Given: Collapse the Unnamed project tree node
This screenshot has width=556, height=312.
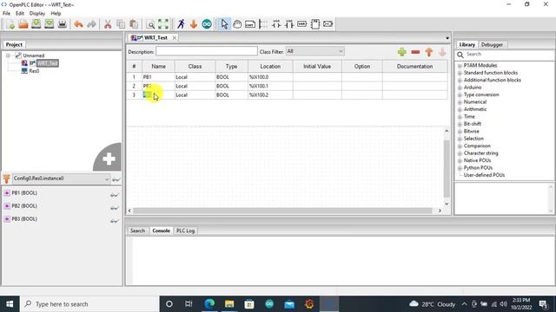Looking at the screenshot, I should click(8, 55).
